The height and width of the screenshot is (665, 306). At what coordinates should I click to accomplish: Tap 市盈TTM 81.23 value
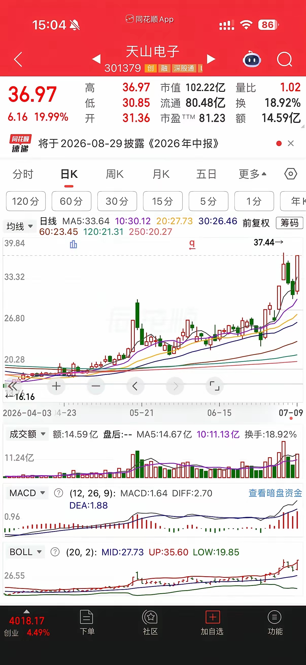(212, 118)
